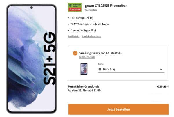Viewport: 174px width, 117px height.
Task: Click the freenet Hotspot Flat bullet item
Action: pyautogui.click(x=83, y=30)
